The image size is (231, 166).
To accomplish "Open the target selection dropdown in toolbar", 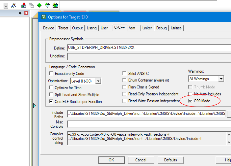I will click(x=6, y=6).
